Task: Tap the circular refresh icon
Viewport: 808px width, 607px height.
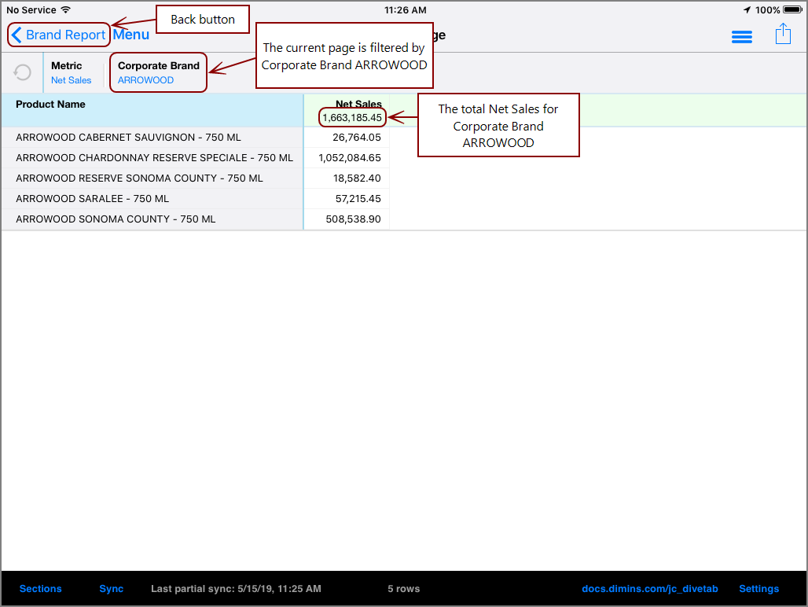Action: 21,72
